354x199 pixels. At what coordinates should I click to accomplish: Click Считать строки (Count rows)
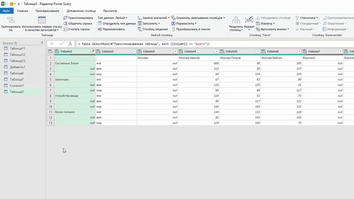pos(77,29)
